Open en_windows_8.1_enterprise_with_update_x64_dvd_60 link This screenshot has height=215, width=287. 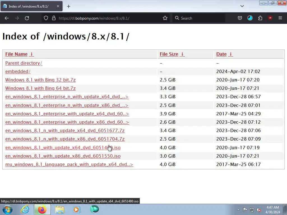point(67,114)
